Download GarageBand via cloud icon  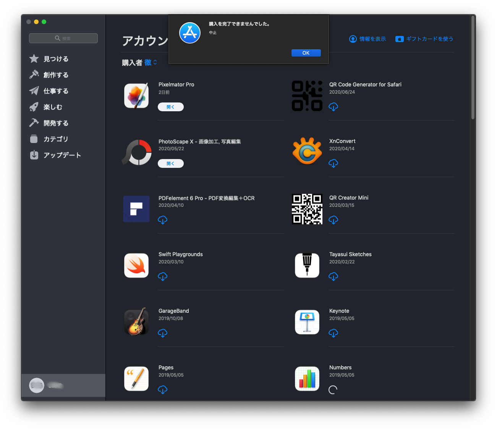coord(163,333)
